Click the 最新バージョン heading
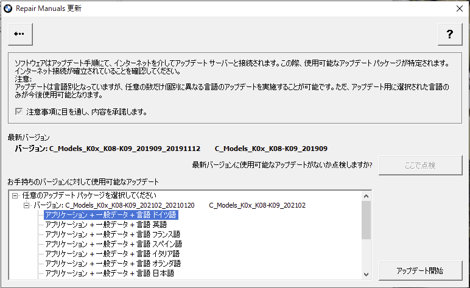The width and height of the screenshot is (470, 288). click(x=29, y=138)
